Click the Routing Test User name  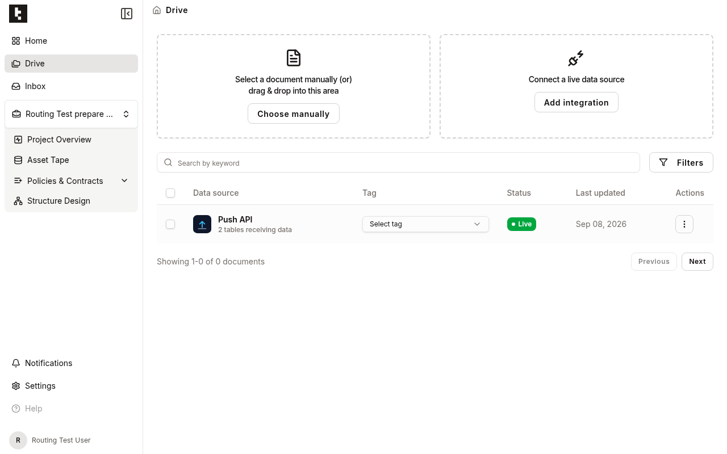click(61, 440)
